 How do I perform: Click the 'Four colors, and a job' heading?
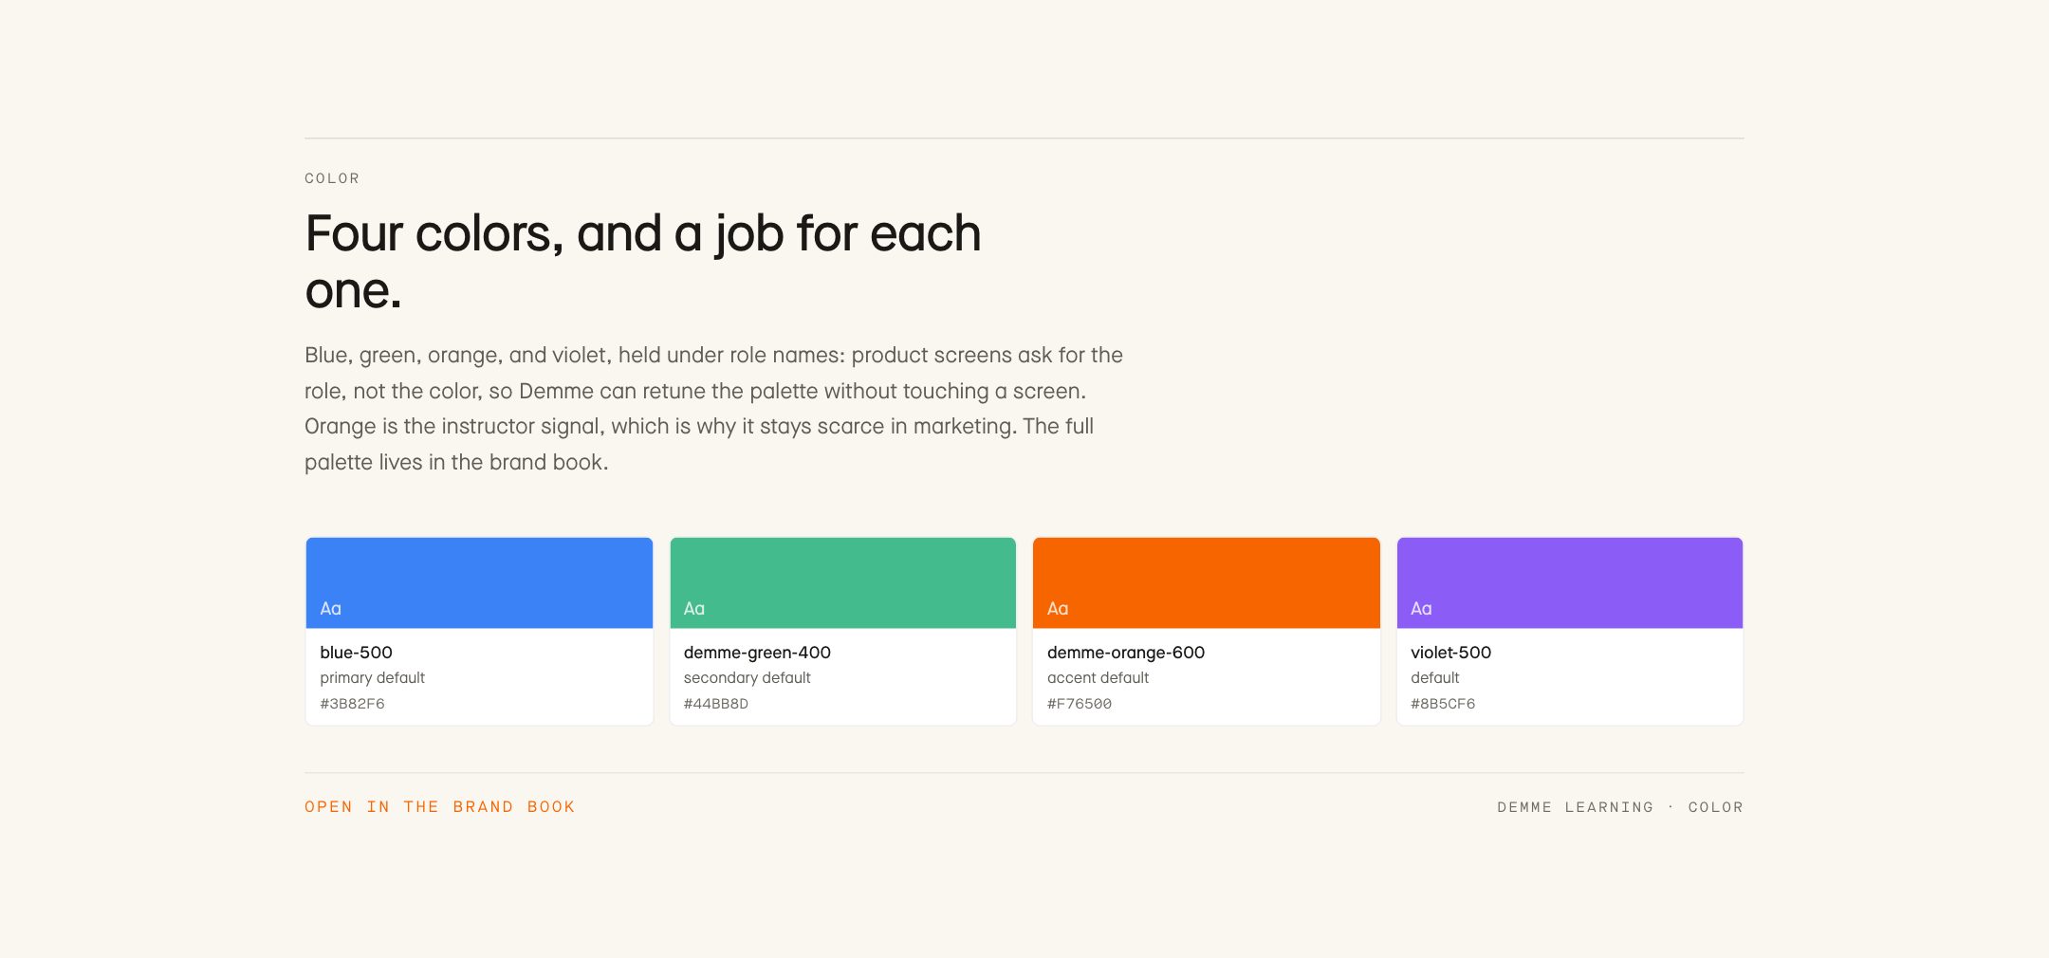pyautogui.click(x=642, y=261)
